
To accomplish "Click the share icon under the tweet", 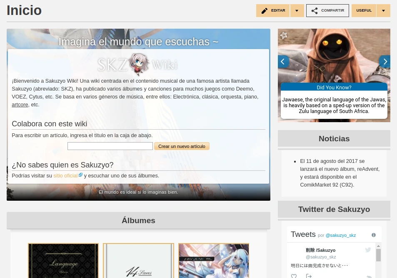I will 309,276.
